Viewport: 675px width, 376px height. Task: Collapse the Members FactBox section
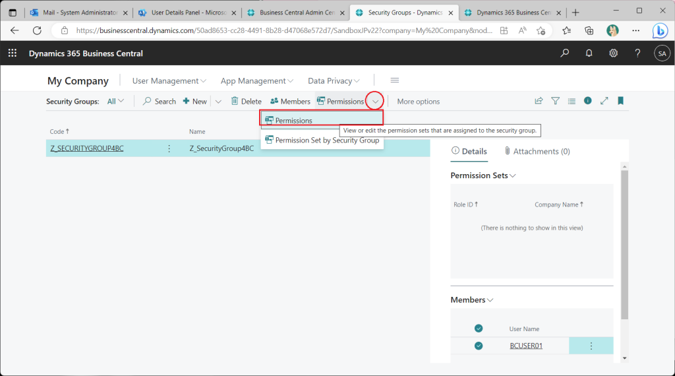coord(472,299)
